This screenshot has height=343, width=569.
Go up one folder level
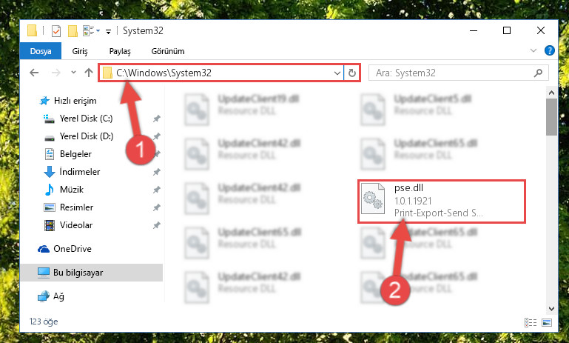point(89,73)
